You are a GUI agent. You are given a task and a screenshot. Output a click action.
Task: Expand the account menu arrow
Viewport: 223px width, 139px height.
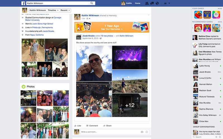click(x=169, y=3)
